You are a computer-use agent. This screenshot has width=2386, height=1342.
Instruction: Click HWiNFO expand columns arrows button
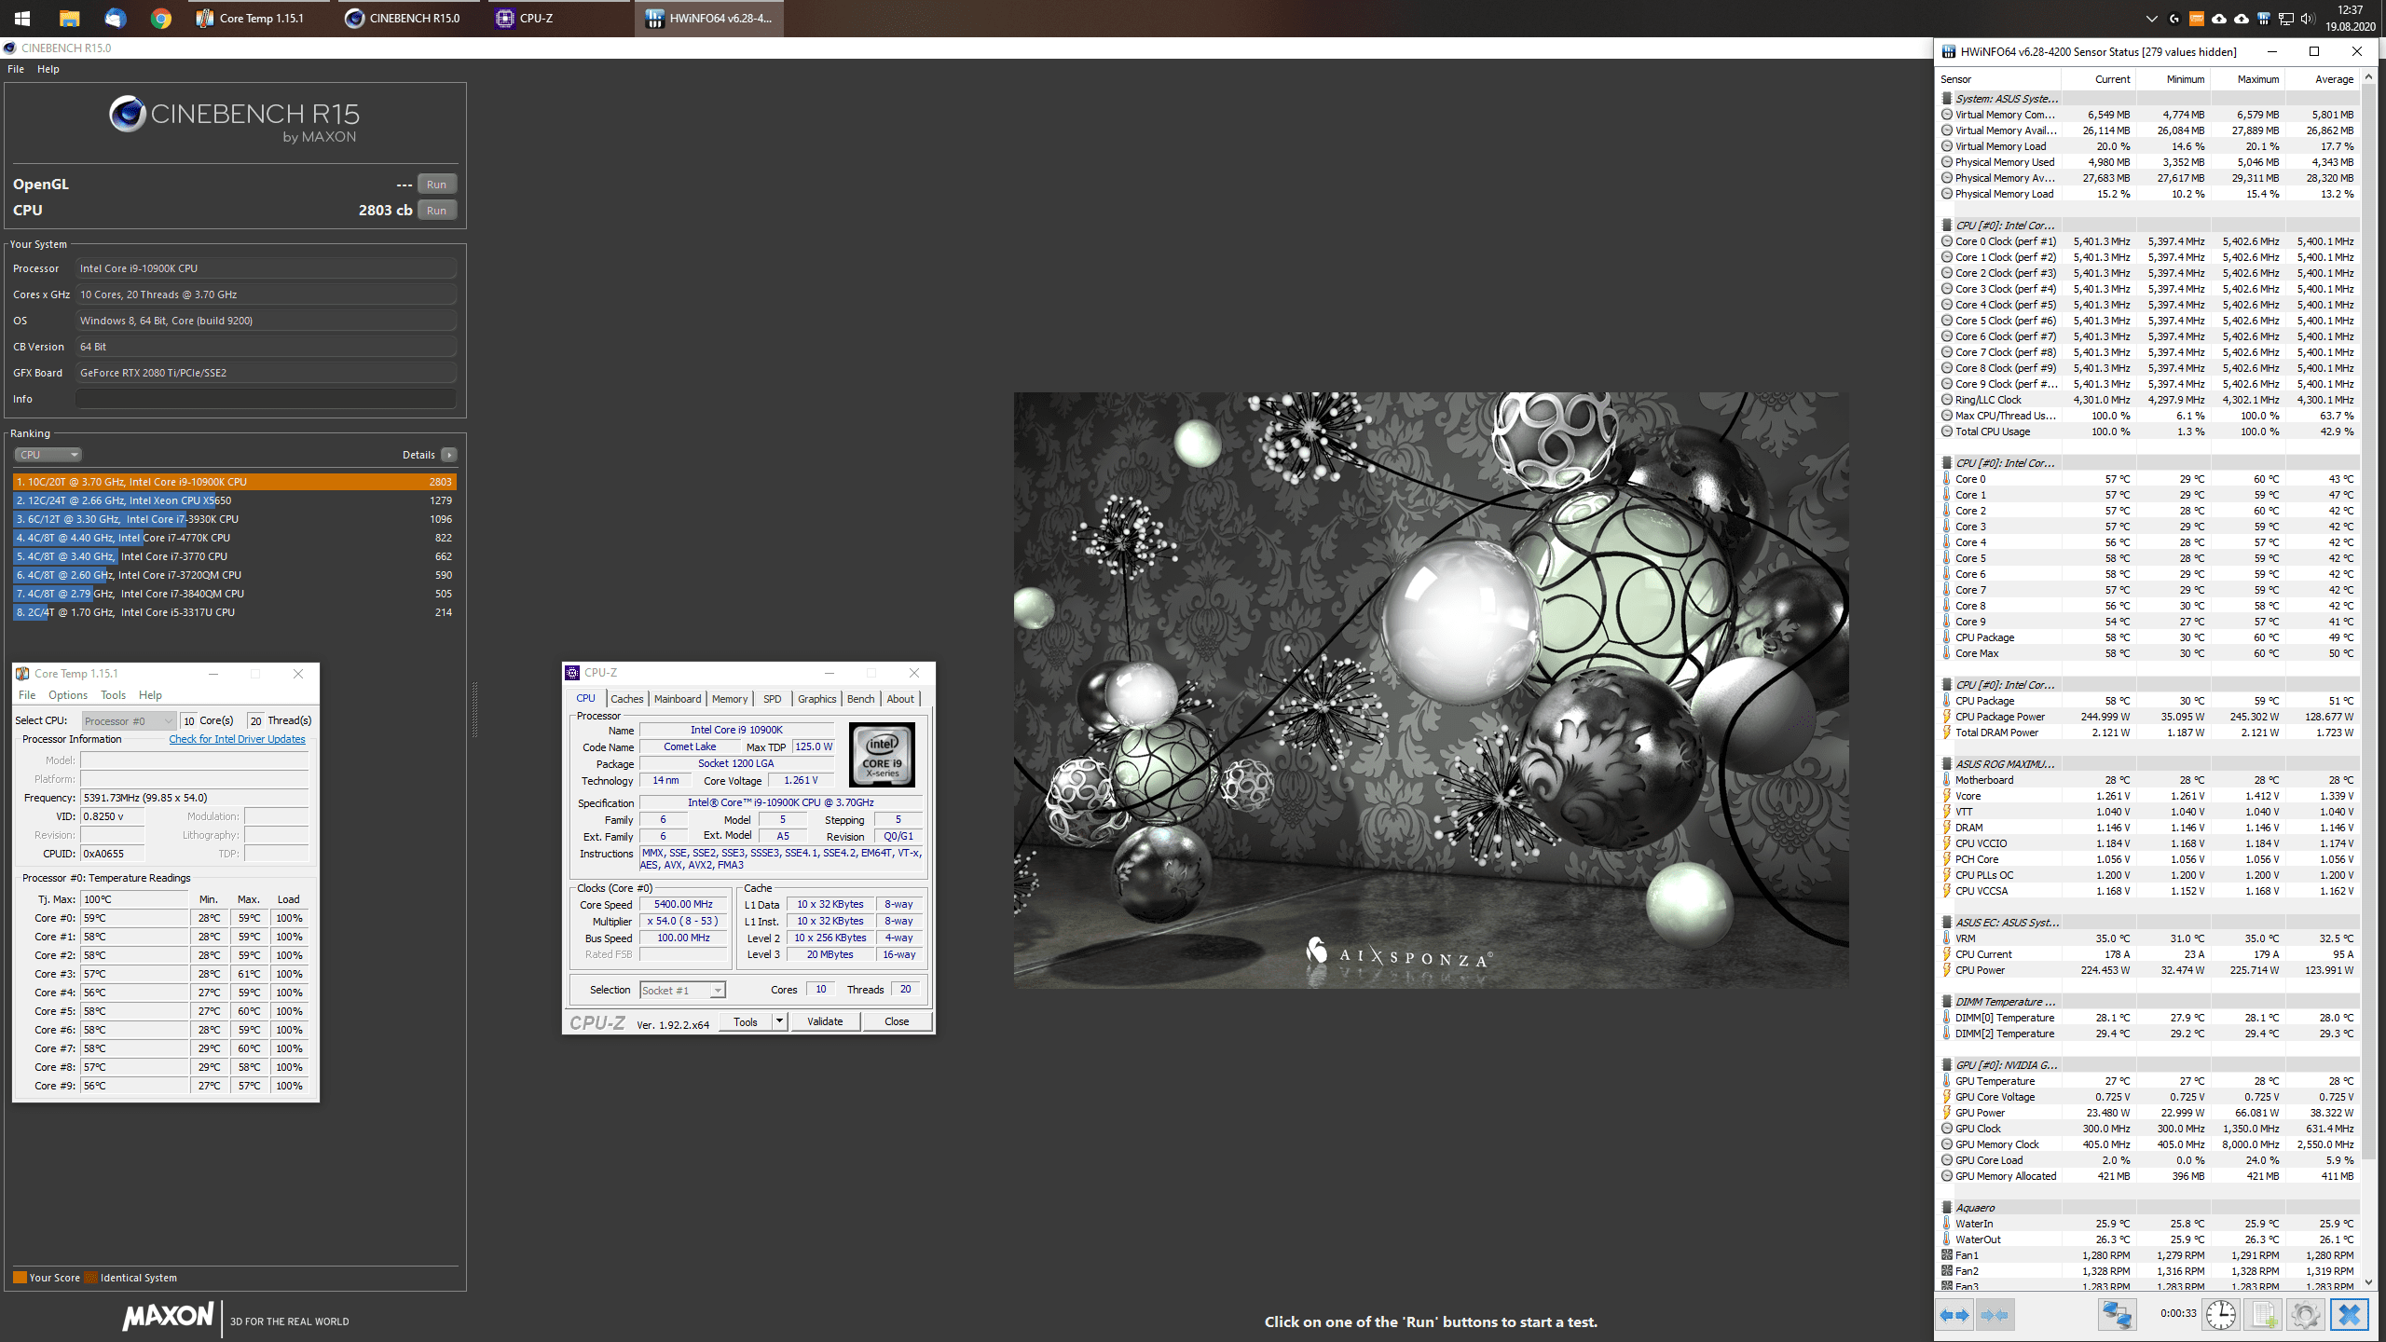coord(1954,1315)
